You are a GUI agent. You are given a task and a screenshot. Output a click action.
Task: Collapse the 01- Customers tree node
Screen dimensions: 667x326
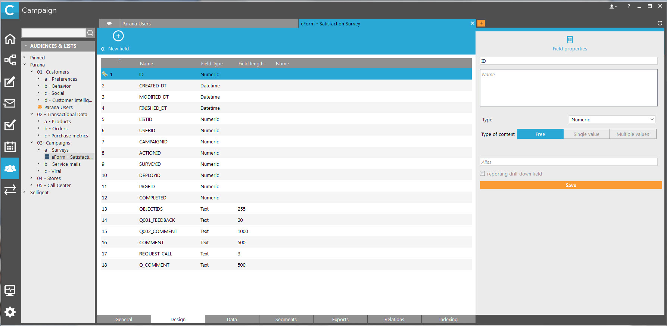[x=32, y=72]
